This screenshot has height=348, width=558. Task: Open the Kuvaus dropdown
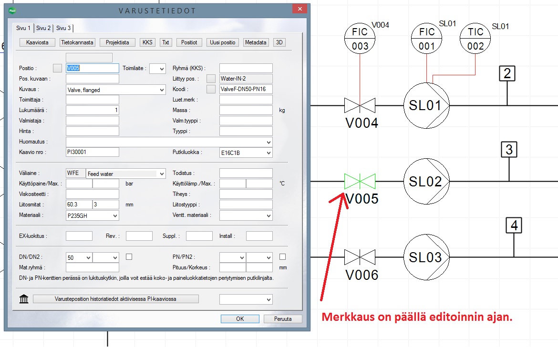pos(161,90)
